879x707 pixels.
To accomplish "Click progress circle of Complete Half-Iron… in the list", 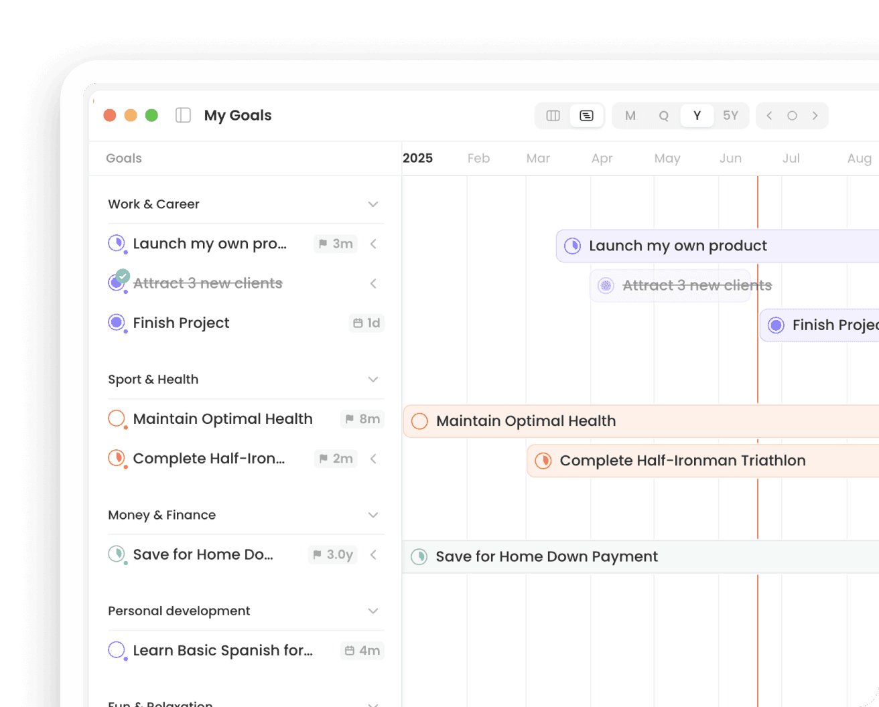I will pyautogui.click(x=117, y=458).
